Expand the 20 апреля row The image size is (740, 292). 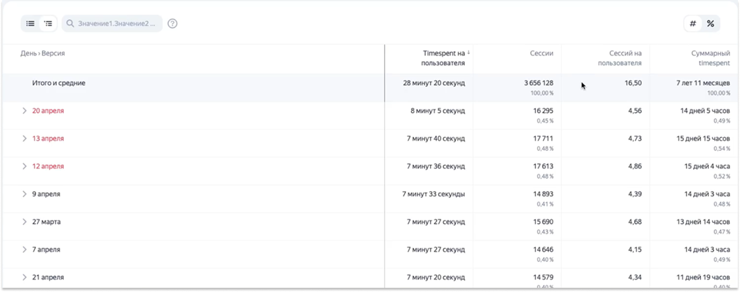pyautogui.click(x=24, y=111)
